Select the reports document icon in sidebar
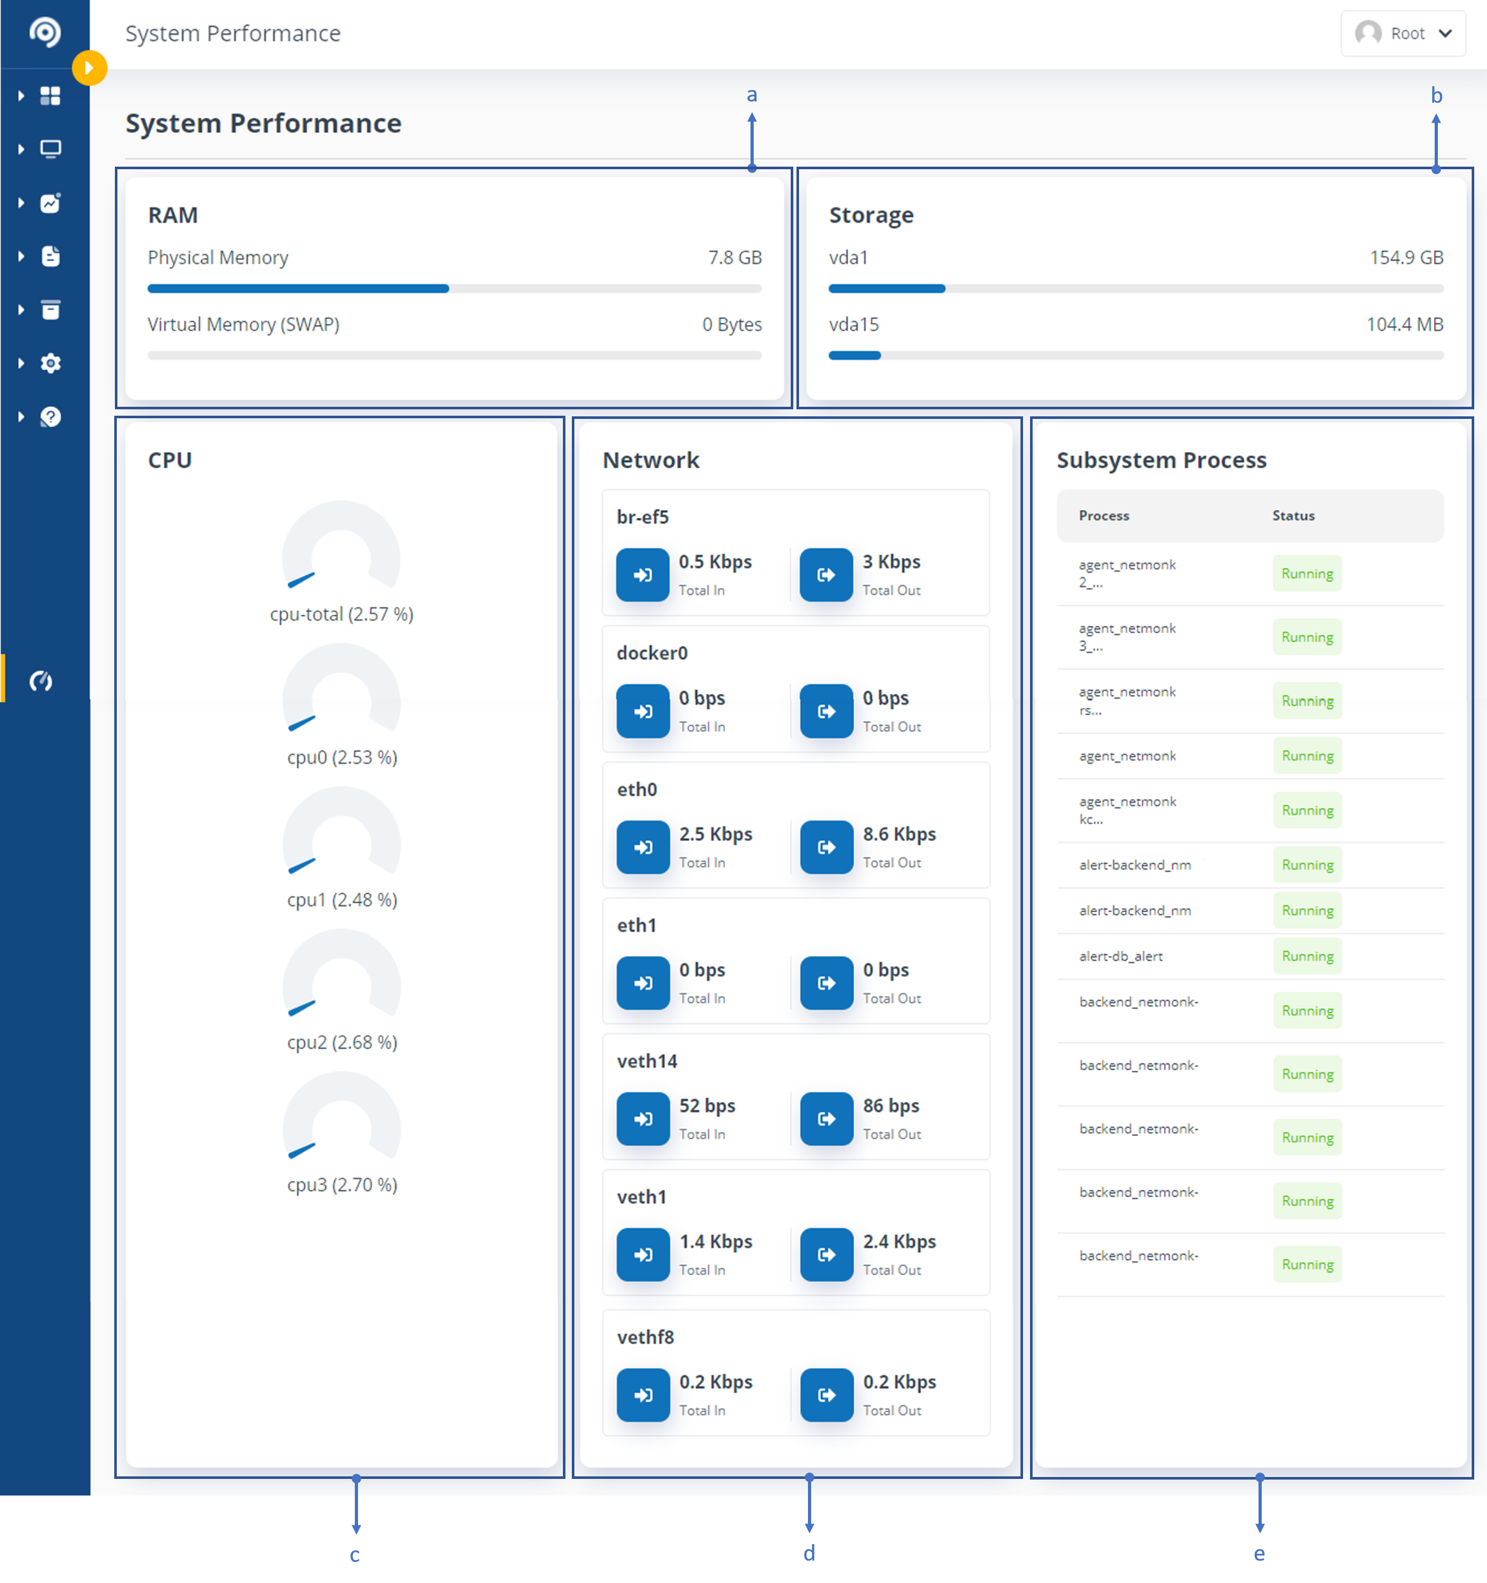 pyautogui.click(x=50, y=255)
